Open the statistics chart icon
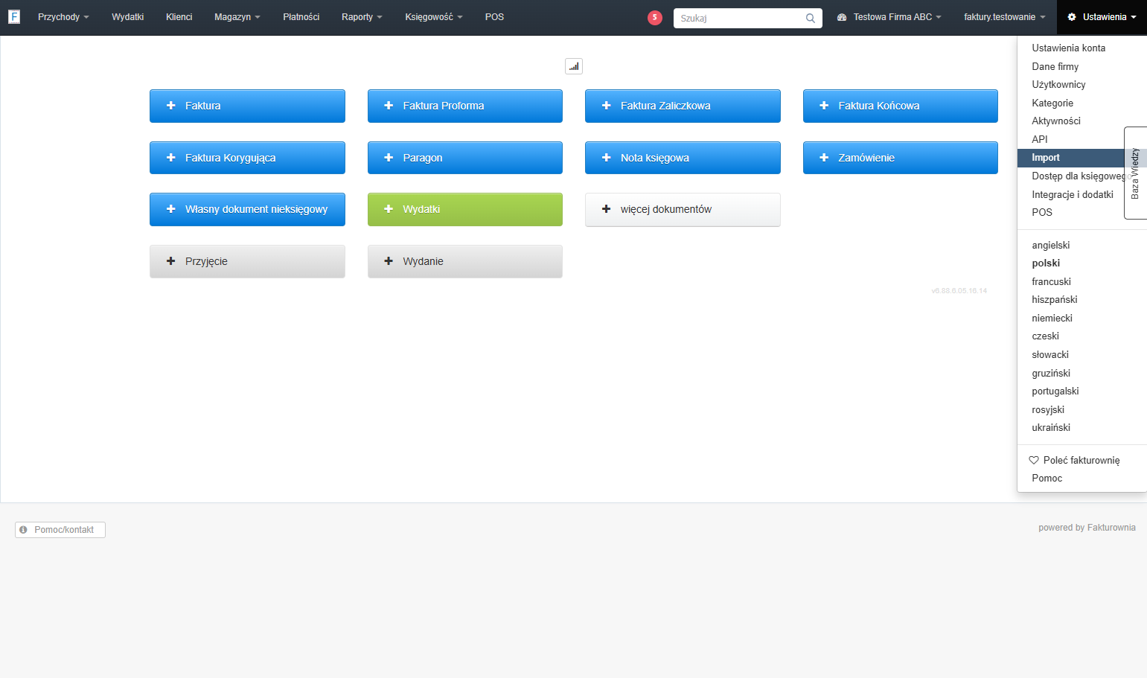The height and width of the screenshot is (678, 1147). click(x=574, y=66)
